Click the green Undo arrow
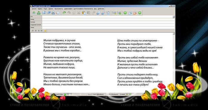Screen dimensions: 208x110 tap(64, 13)
